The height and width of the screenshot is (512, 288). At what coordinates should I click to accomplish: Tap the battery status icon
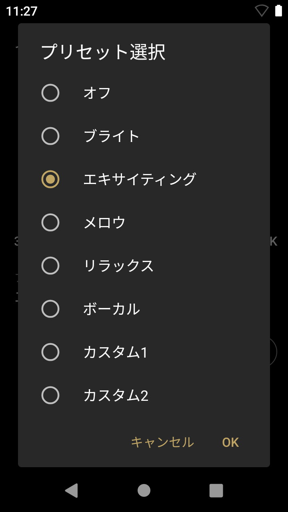click(279, 11)
